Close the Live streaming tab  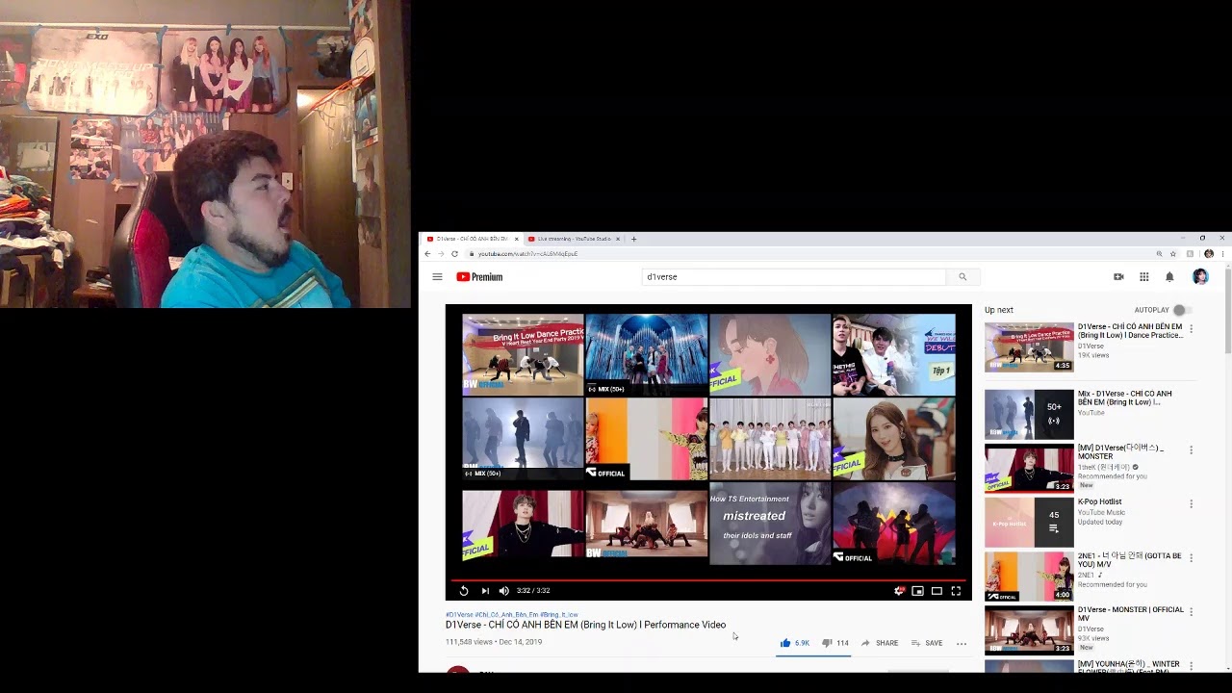pyautogui.click(x=618, y=239)
